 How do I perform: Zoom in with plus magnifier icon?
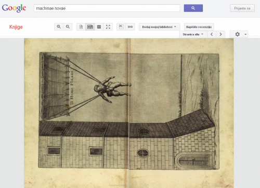(59, 27)
